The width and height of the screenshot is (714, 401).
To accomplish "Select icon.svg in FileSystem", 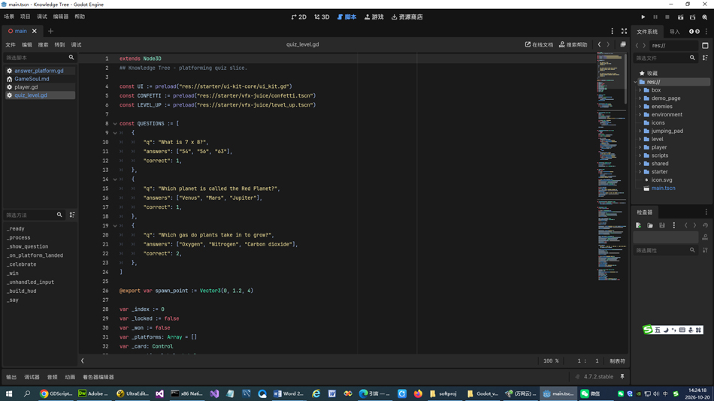I will 661,179.
